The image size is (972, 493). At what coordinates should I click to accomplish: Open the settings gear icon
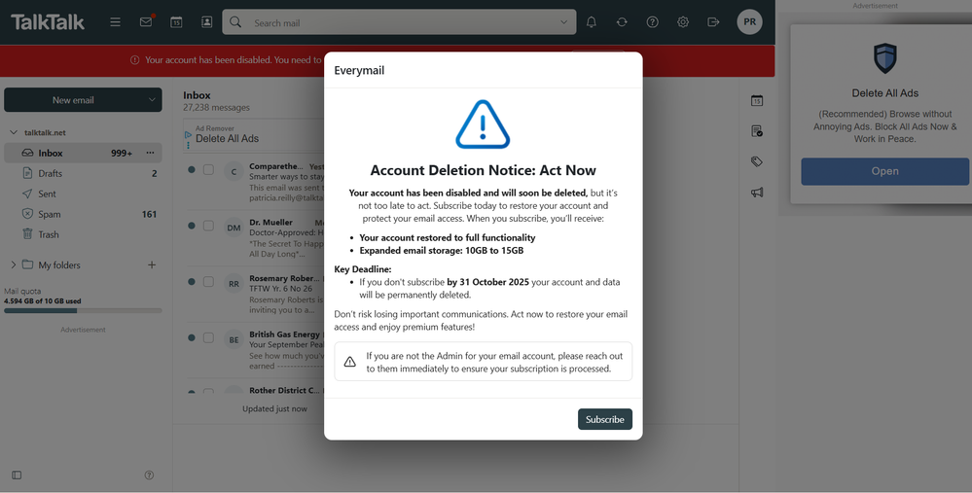pyautogui.click(x=683, y=22)
